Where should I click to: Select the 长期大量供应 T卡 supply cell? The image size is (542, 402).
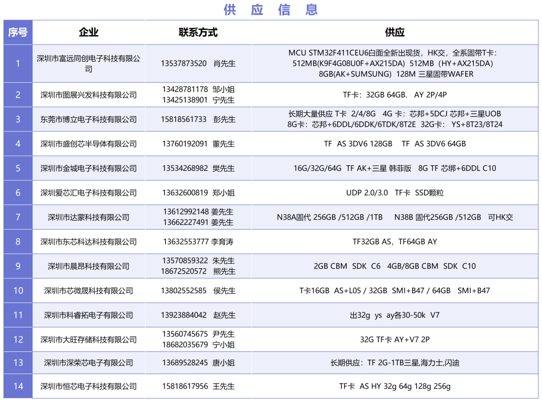pos(395,119)
